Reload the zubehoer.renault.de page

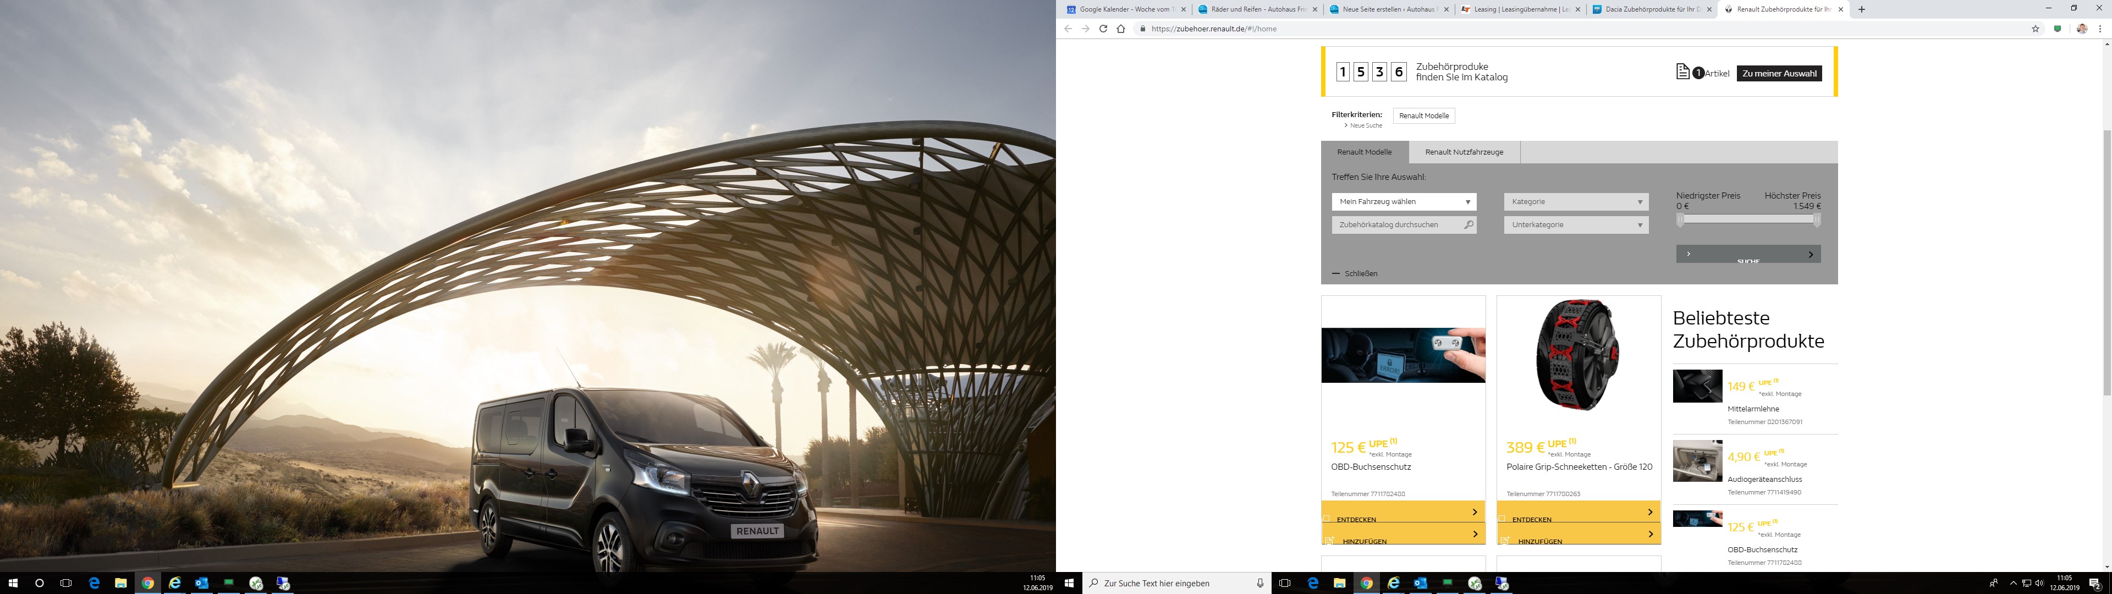click(x=1103, y=29)
